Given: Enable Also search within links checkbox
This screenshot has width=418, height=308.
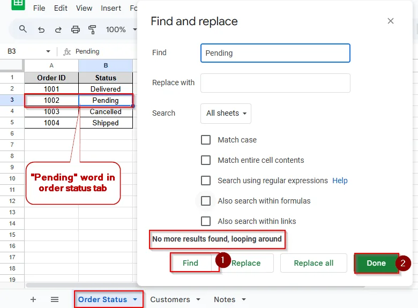Looking at the screenshot, I should coord(206,221).
